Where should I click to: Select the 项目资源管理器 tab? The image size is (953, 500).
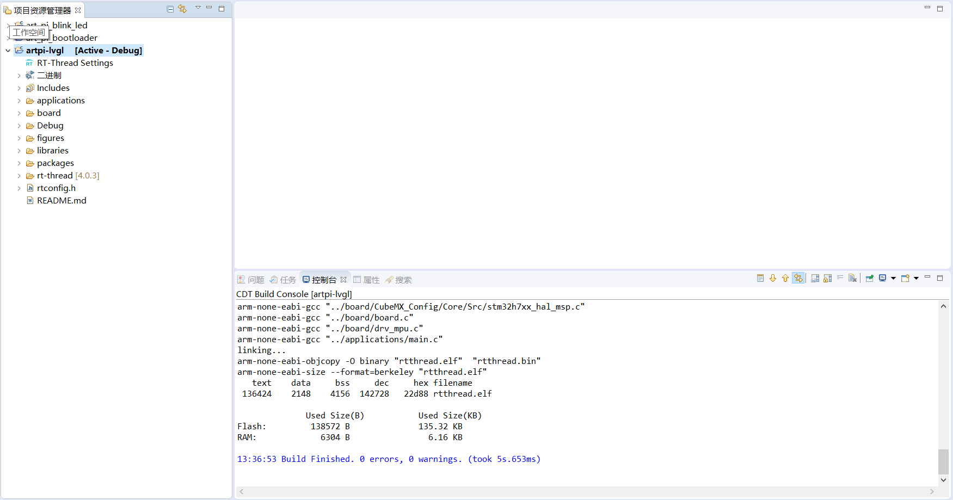42,10
